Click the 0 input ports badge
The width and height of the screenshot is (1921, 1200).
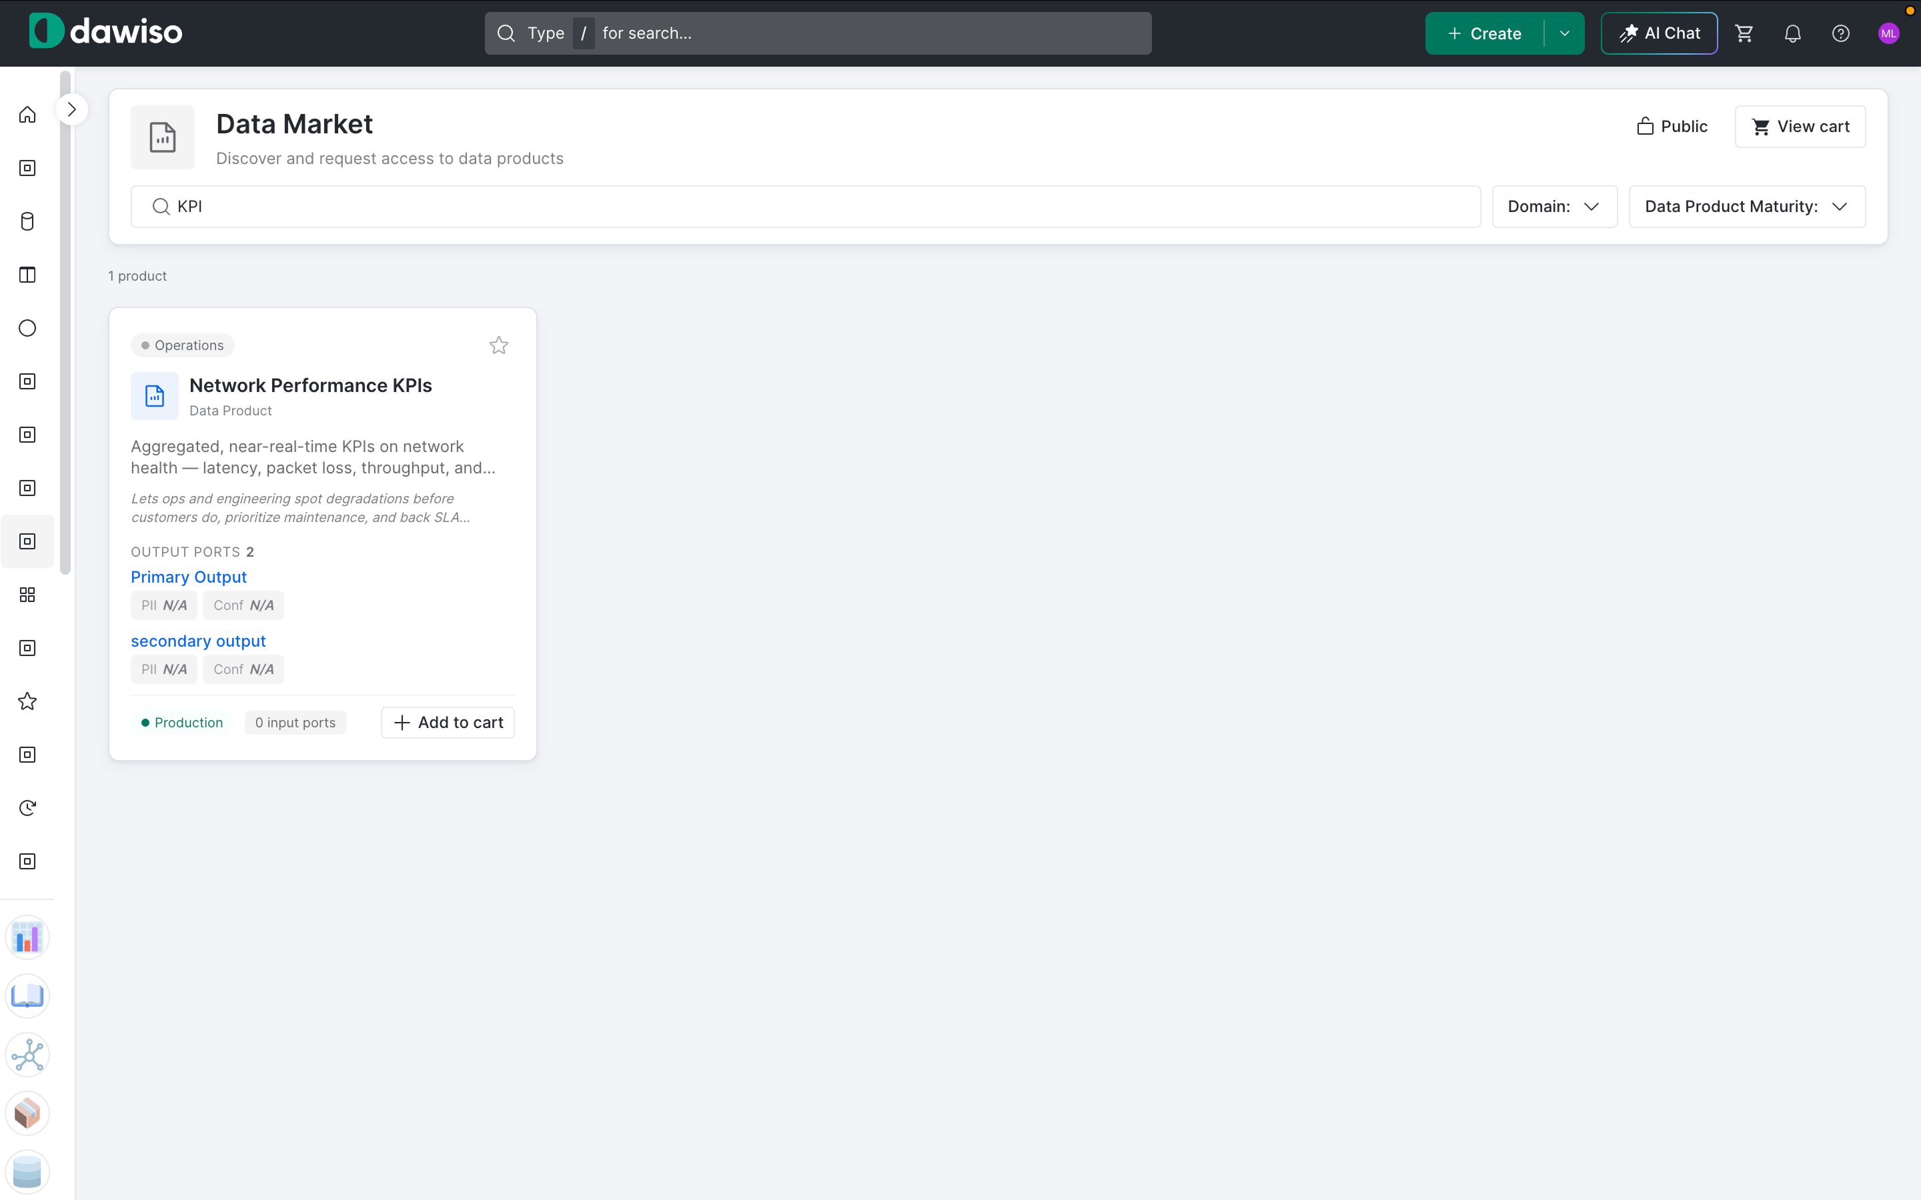(x=295, y=722)
